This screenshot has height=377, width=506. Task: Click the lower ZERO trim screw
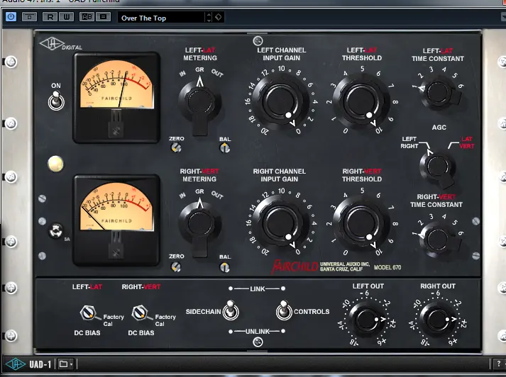click(176, 266)
